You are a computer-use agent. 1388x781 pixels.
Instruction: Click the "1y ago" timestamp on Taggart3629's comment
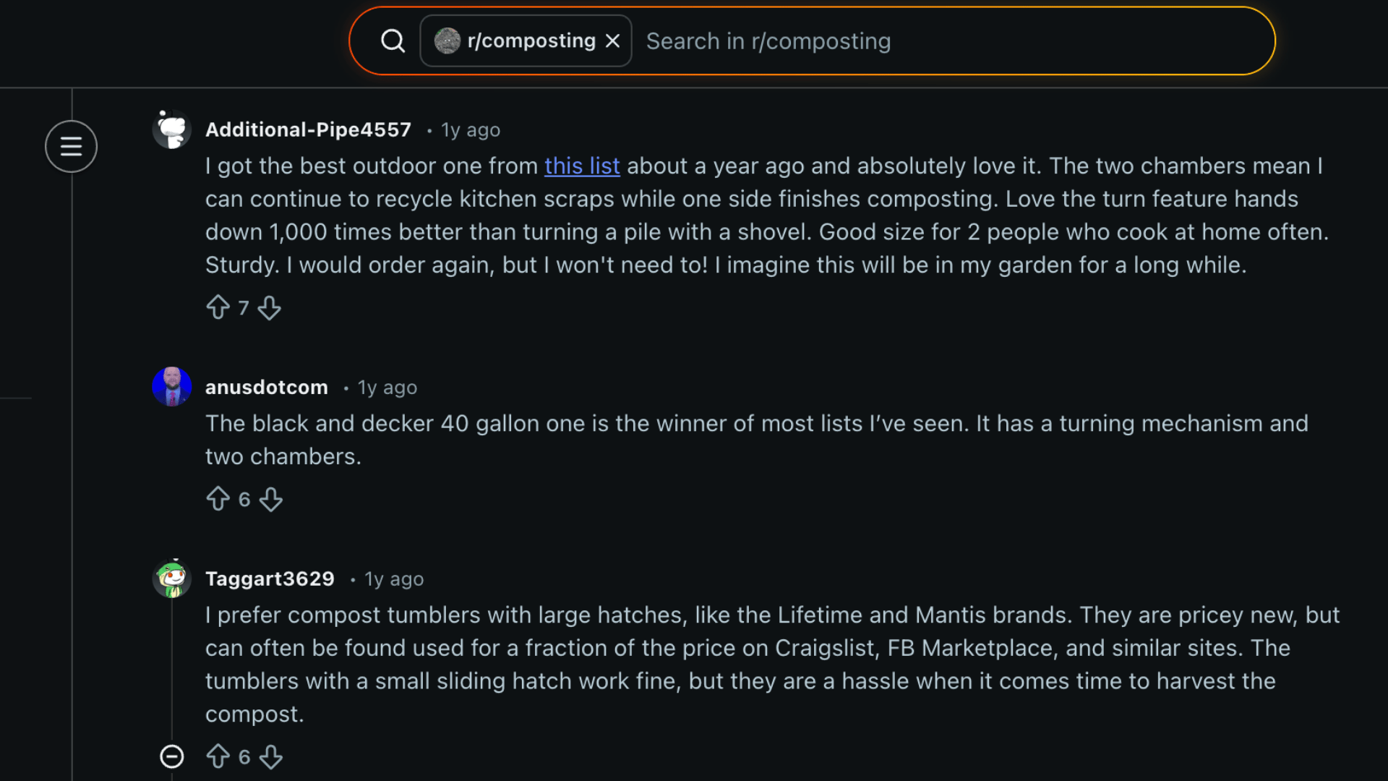393,579
